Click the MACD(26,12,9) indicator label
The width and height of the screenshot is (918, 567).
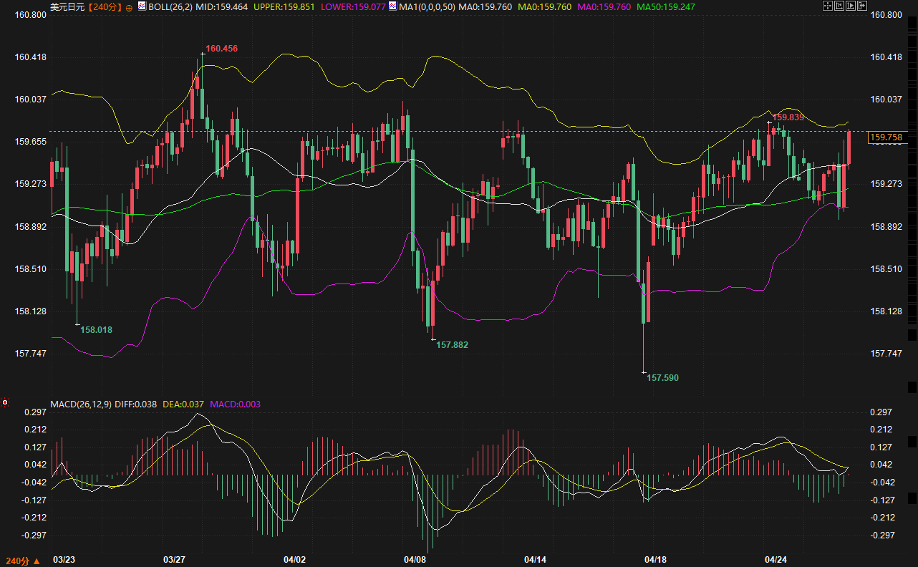tap(80, 404)
